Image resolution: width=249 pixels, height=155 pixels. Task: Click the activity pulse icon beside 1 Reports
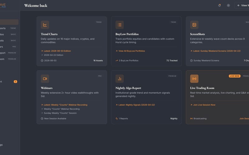[x=117, y=119]
